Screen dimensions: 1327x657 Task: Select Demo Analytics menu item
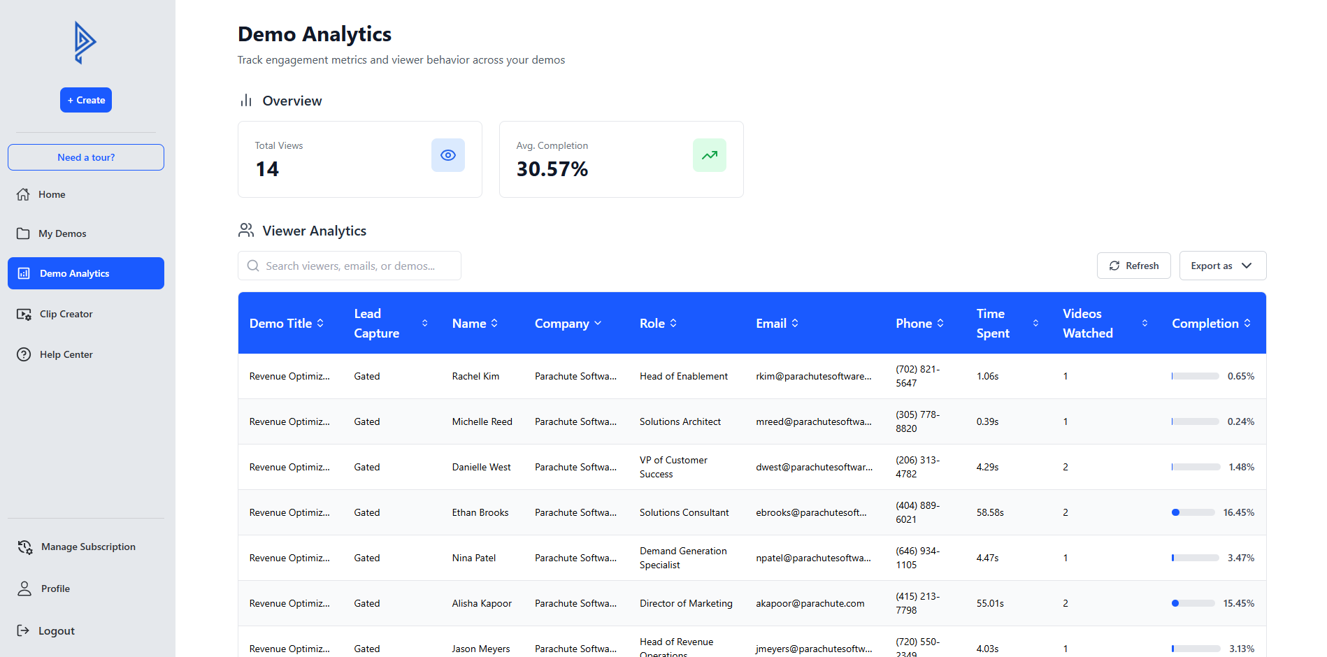pyautogui.click(x=86, y=273)
